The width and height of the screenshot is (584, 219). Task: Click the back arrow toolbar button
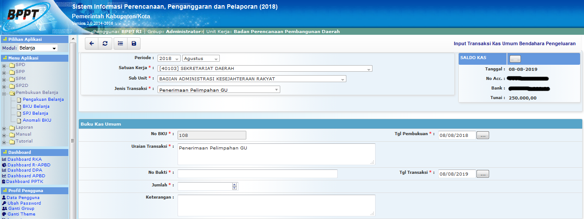point(91,43)
